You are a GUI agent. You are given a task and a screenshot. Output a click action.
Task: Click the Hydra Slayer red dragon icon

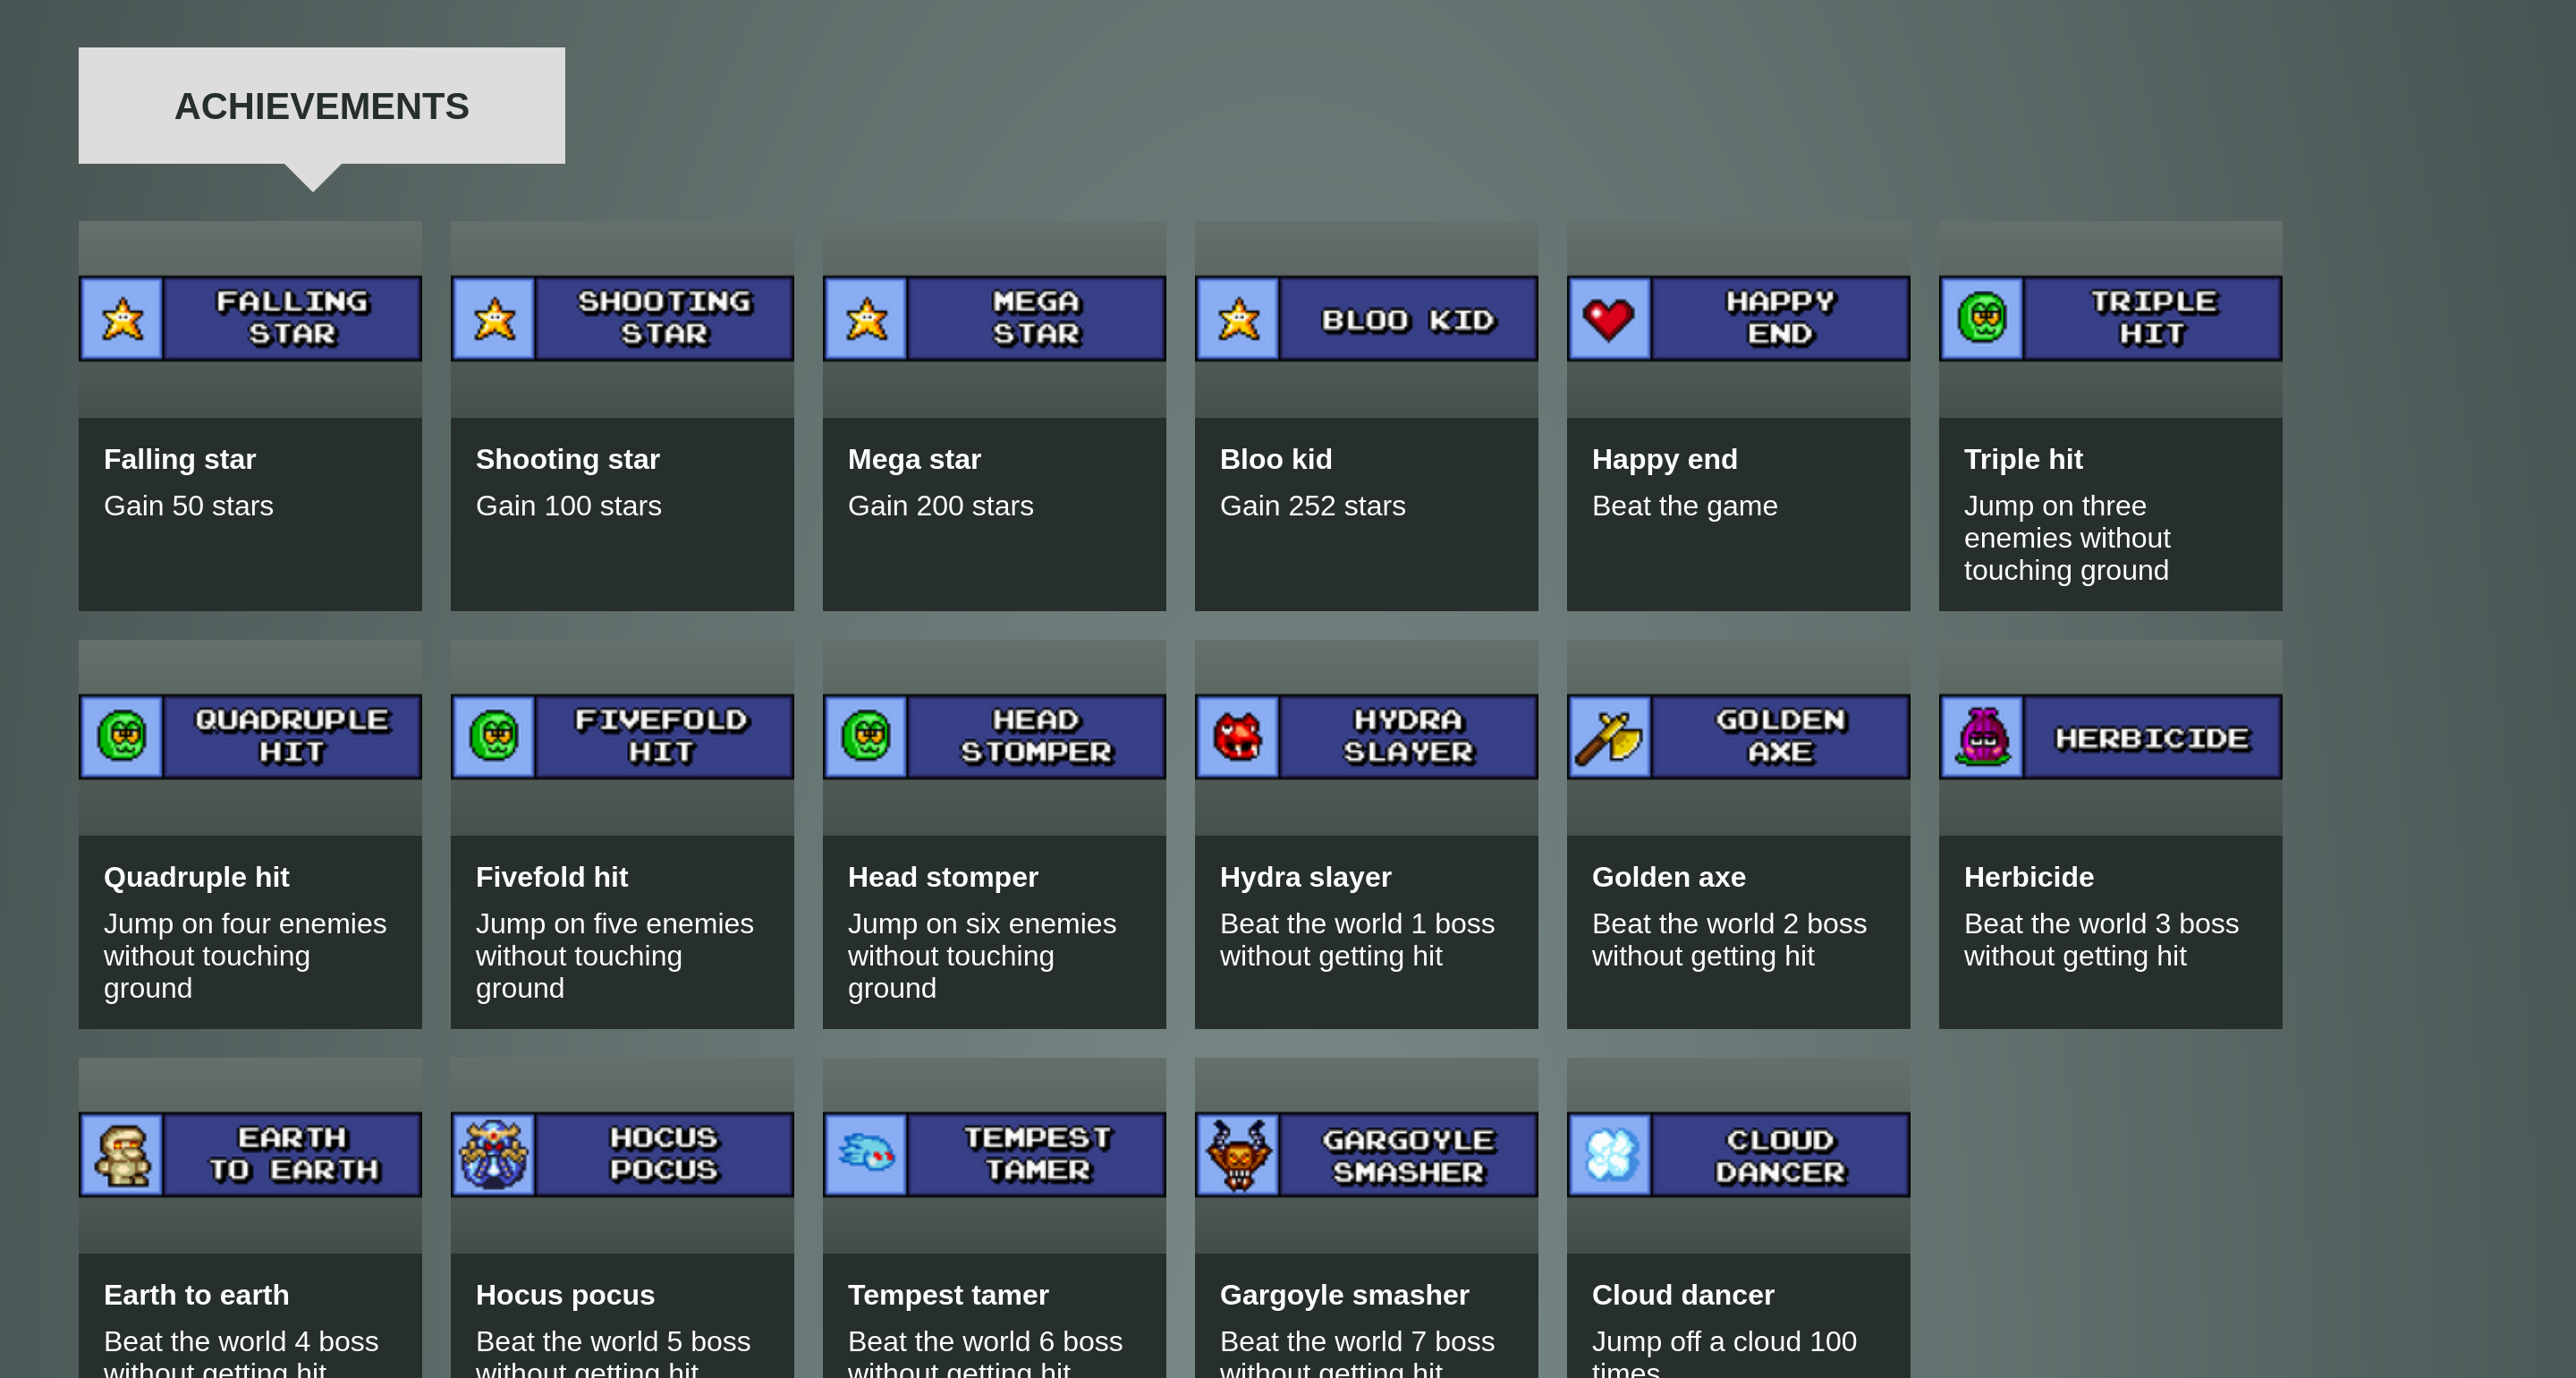(x=1238, y=736)
